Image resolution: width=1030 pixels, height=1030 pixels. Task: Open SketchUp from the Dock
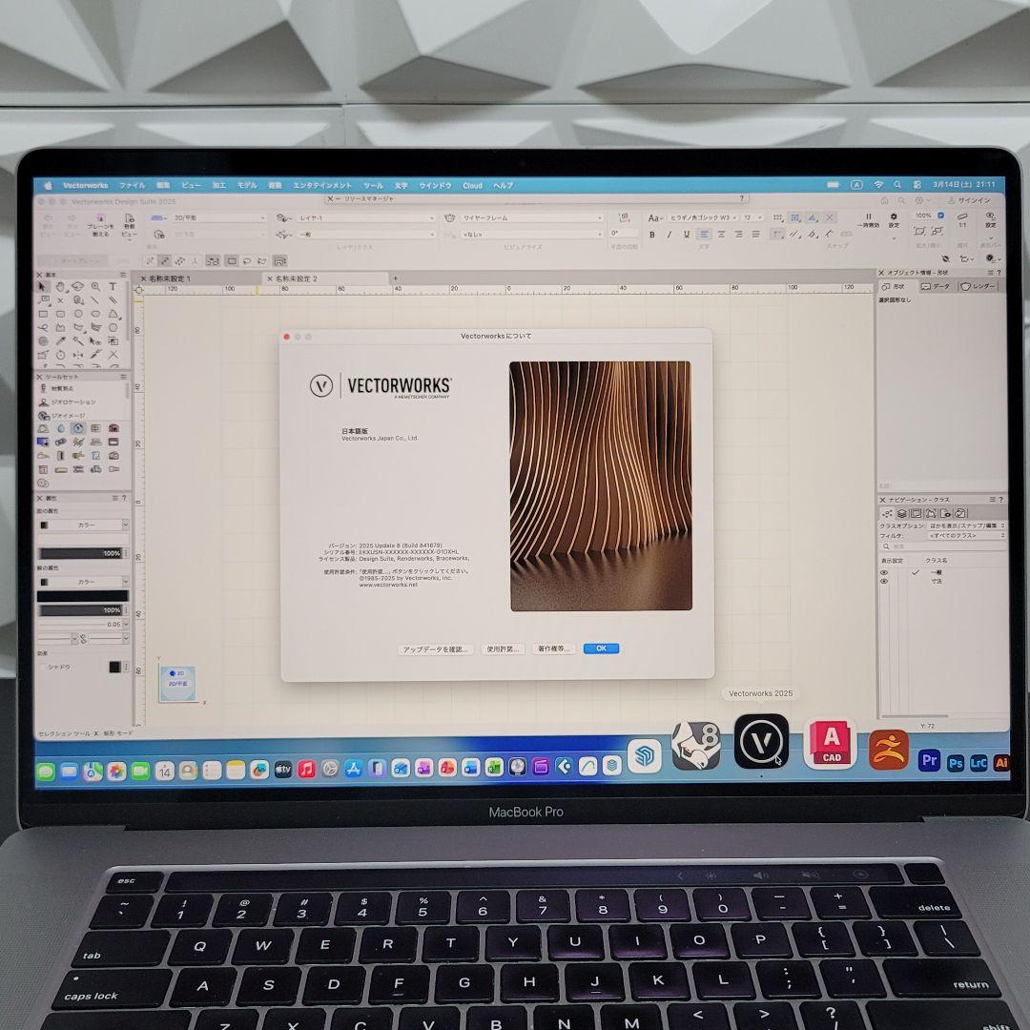[644, 754]
